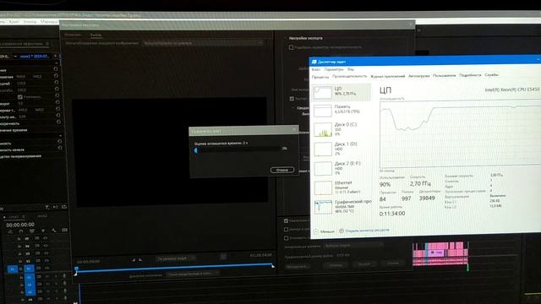Viewport: 541px width, 304px height.
Task: Toggle linked selection in timeline header
Action: tap(32, 231)
